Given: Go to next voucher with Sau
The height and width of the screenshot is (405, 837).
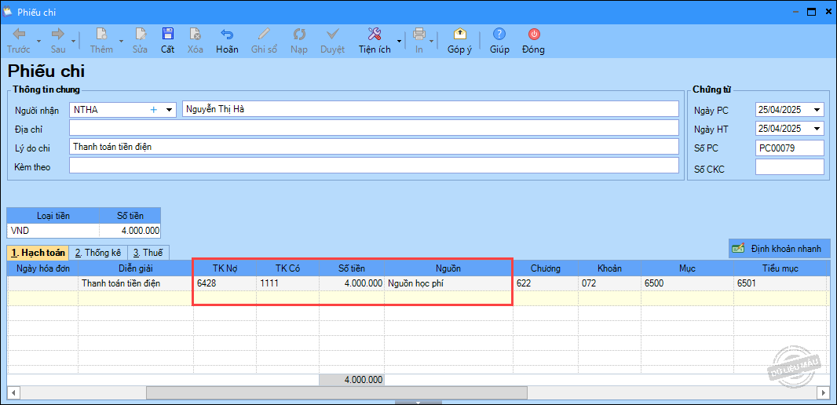Looking at the screenshot, I should [x=57, y=41].
